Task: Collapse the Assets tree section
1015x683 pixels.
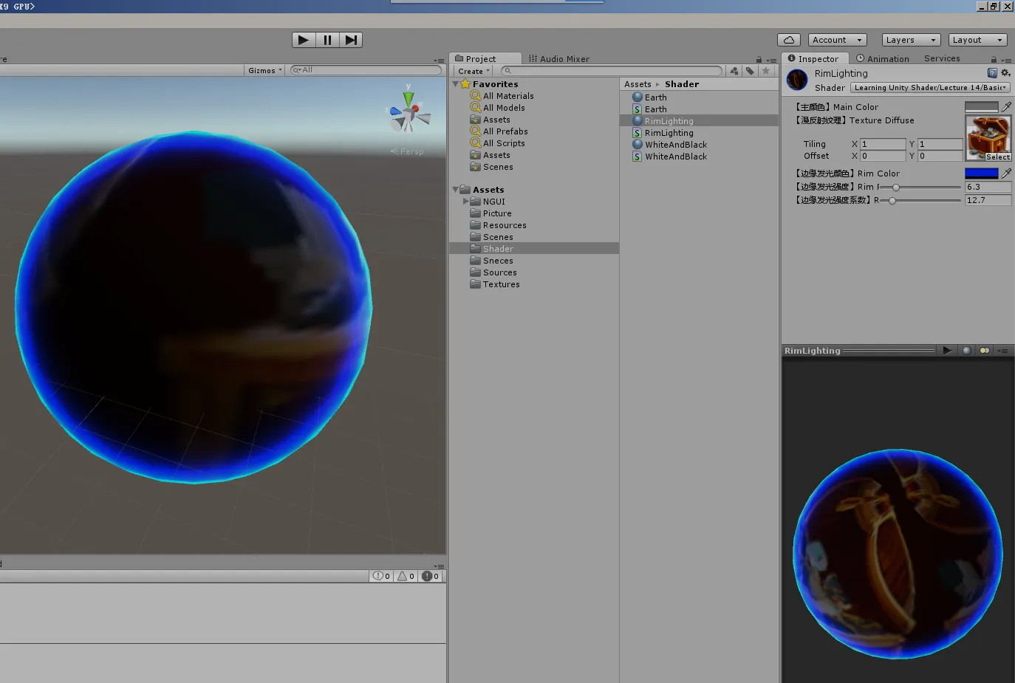Action: [x=455, y=190]
